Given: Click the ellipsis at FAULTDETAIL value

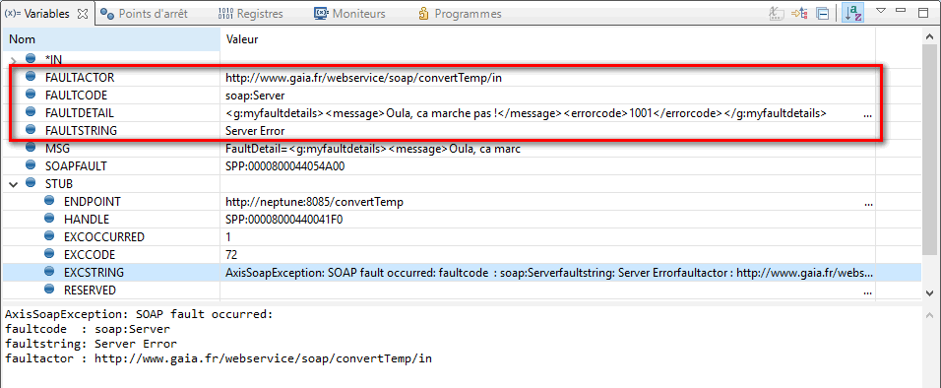Looking at the screenshot, I should point(868,114).
